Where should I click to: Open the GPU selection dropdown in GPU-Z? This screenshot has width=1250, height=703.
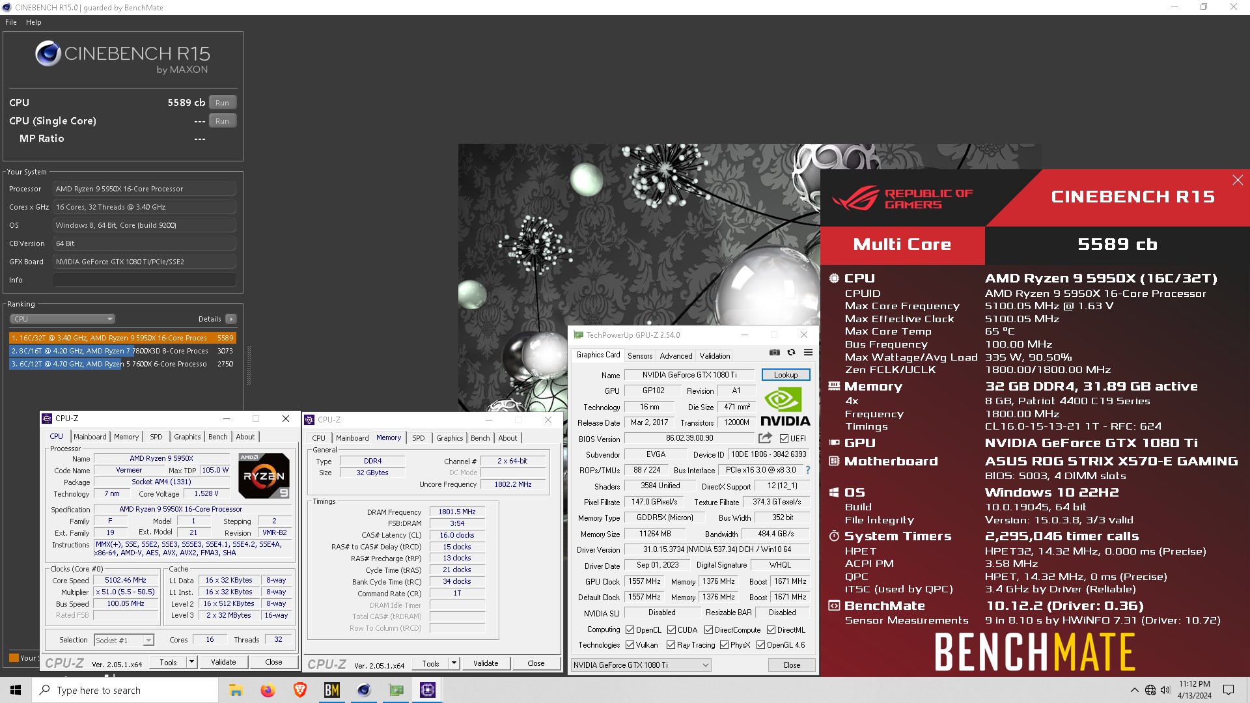pyautogui.click(x=641, y=665)
